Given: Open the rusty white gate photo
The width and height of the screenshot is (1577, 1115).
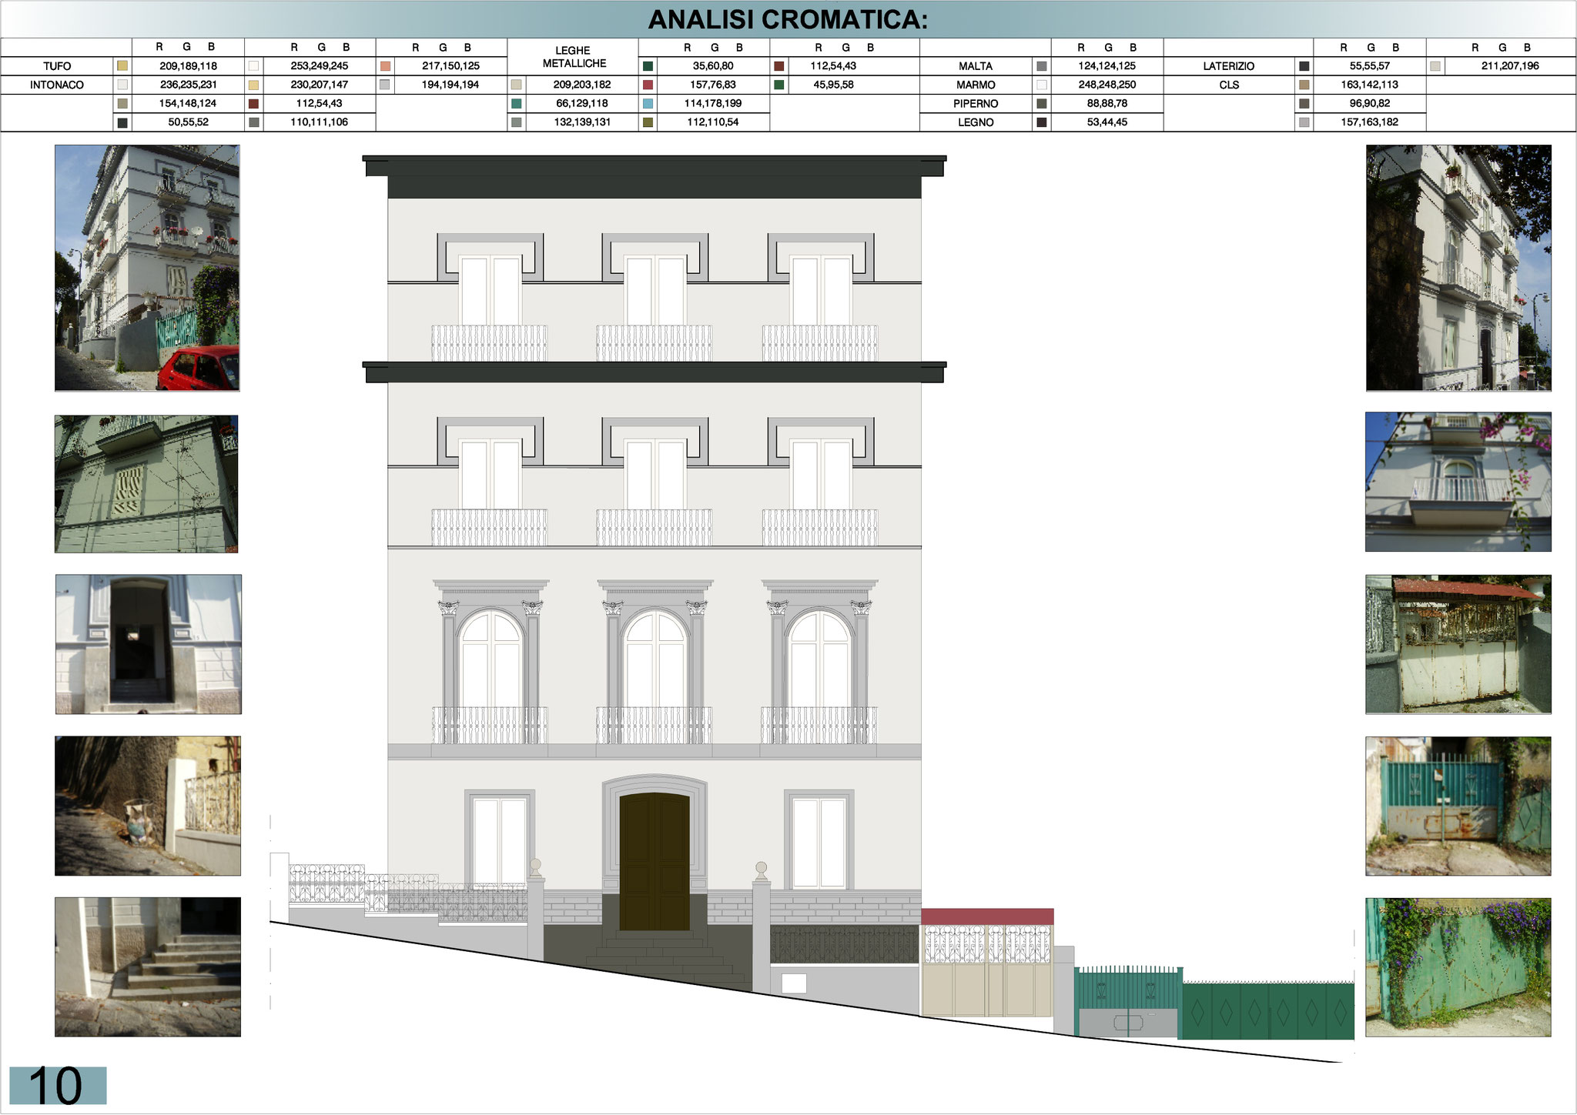Looking at the screenshot, I should point(1458,644).
